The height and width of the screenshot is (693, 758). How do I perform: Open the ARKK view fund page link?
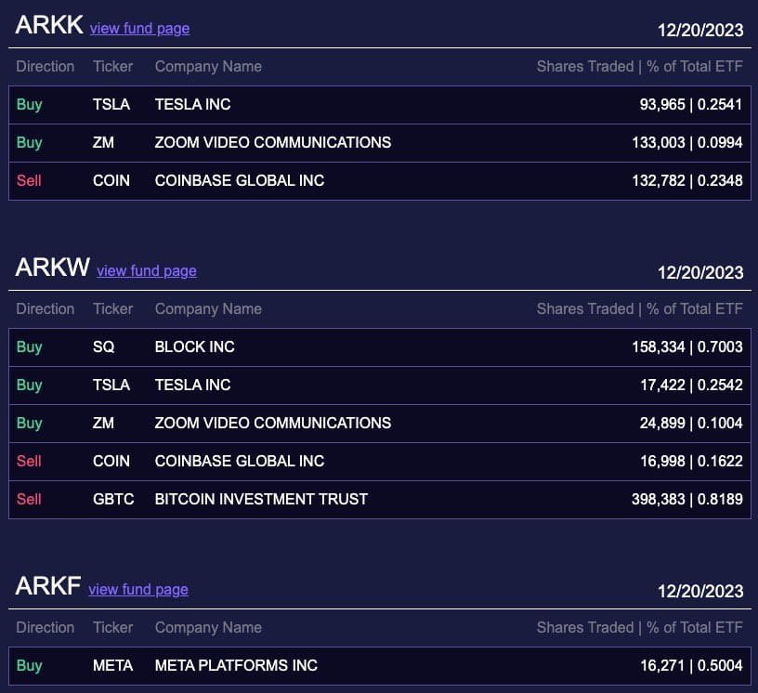139,29
